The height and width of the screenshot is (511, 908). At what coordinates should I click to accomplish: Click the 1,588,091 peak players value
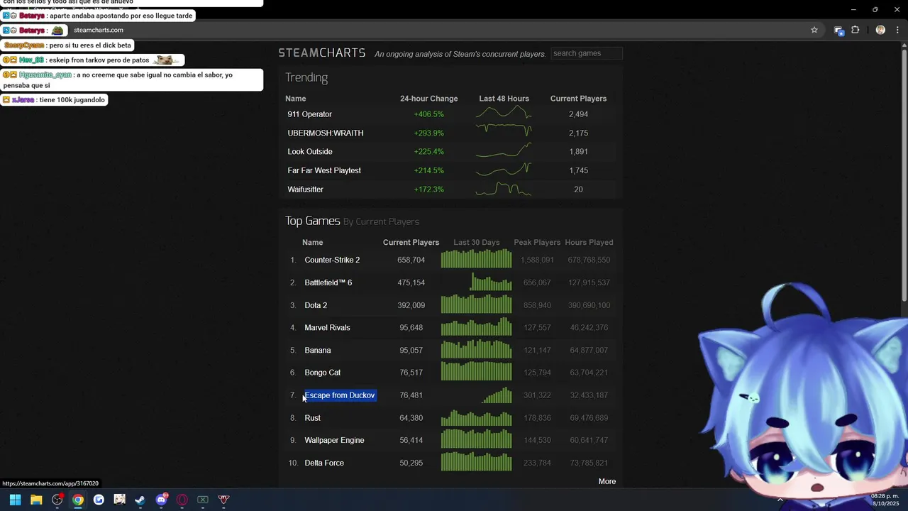tap(537, 260)
